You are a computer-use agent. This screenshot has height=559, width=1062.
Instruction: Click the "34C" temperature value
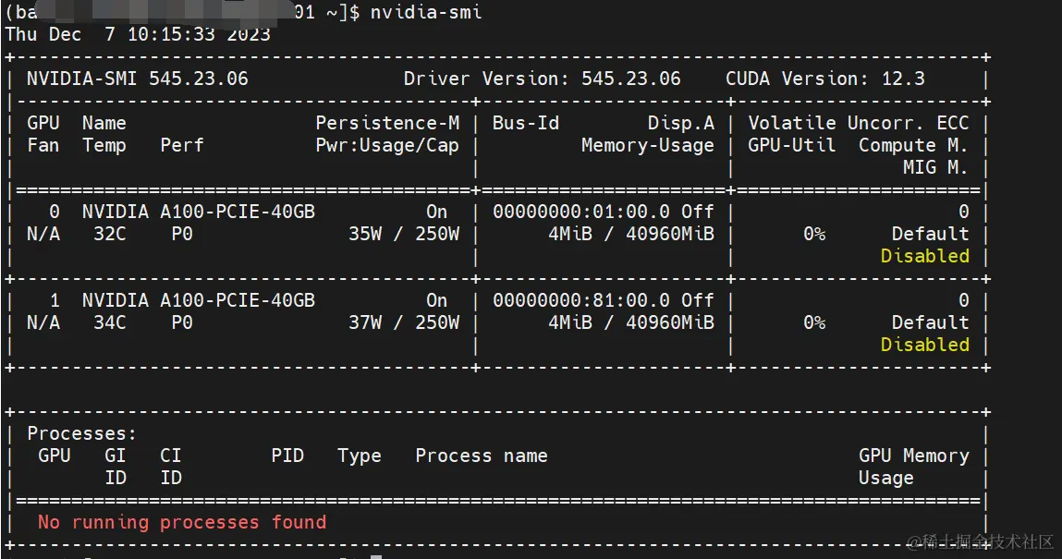point(110,322)
